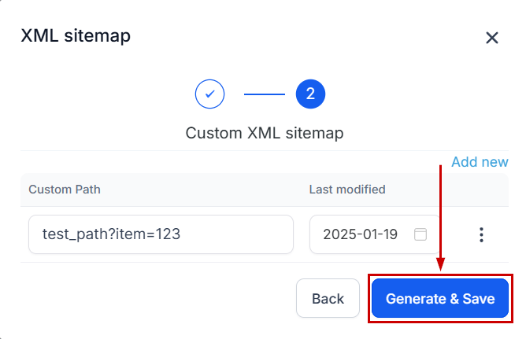Select the step 2 circle indicator
Screen dimensions: 526x339
pyautogui.click(x=310, y=94)
